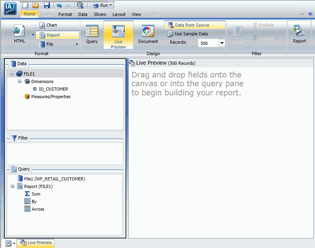Select Report (FILE1) in Query pane
Image resolution: width=315 pixels, height=248 pixels.
(x=39, y=186)
